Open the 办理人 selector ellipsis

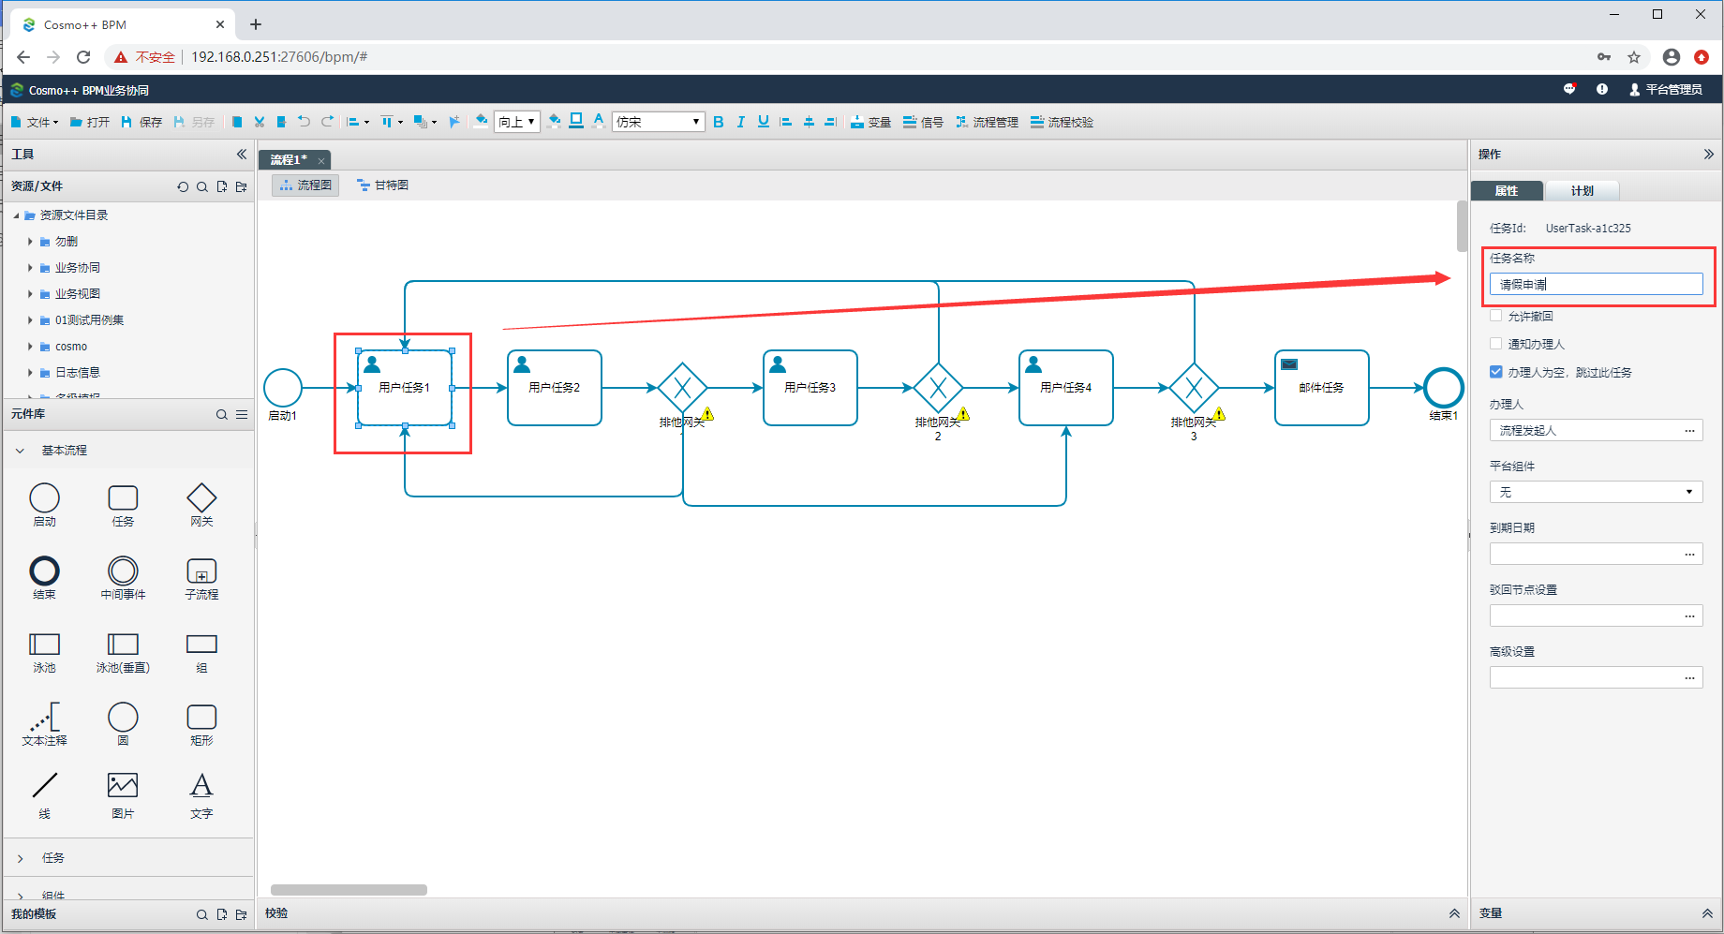click(1689, 431)
